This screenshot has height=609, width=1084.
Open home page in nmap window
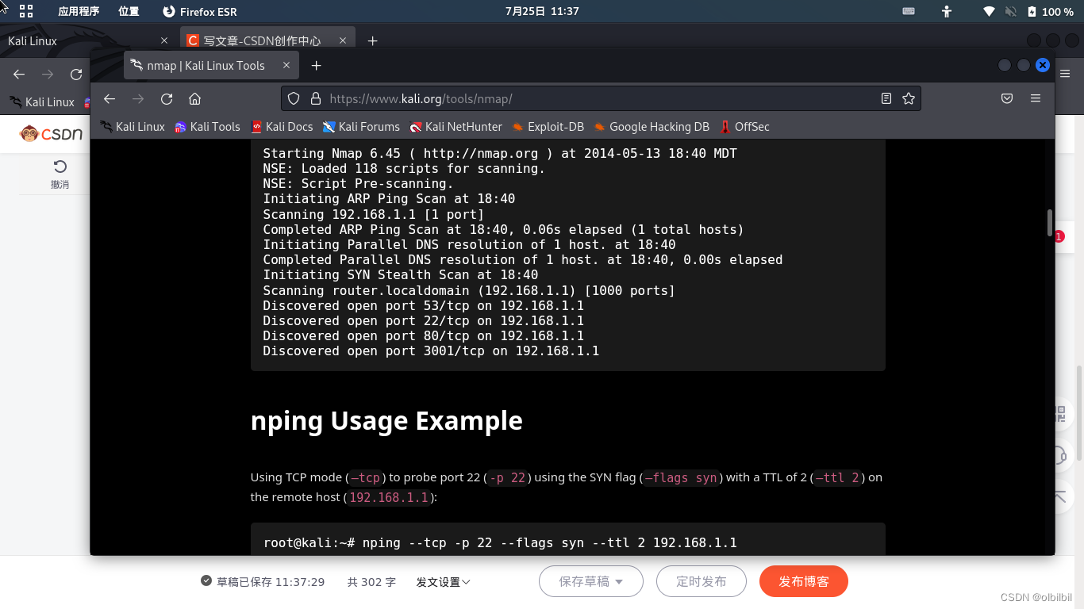(x=194, y=98)
